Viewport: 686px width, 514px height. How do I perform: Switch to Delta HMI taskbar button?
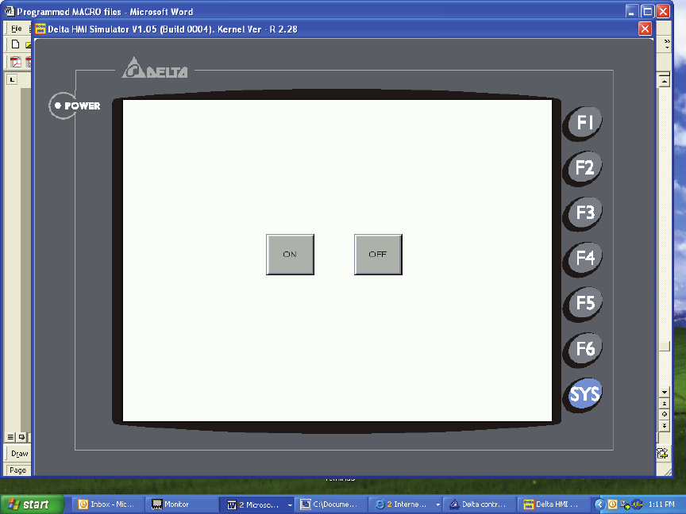[x=553, y=504]
